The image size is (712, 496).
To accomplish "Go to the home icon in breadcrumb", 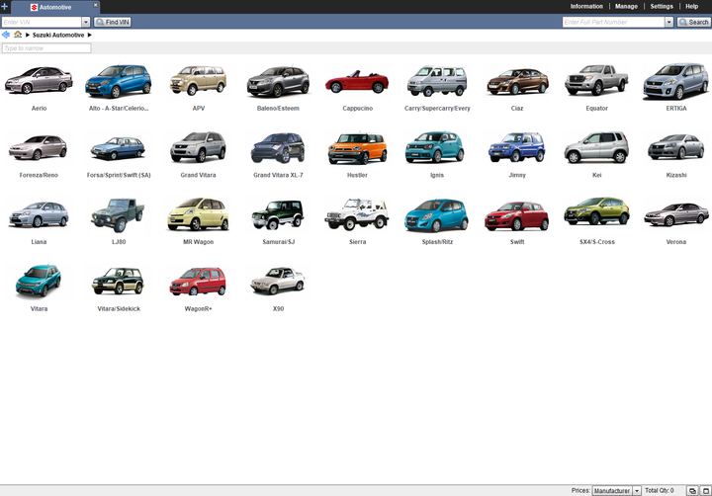I will (x=18, y=35).
